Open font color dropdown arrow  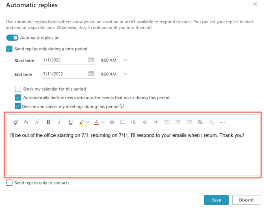point(103,122)
